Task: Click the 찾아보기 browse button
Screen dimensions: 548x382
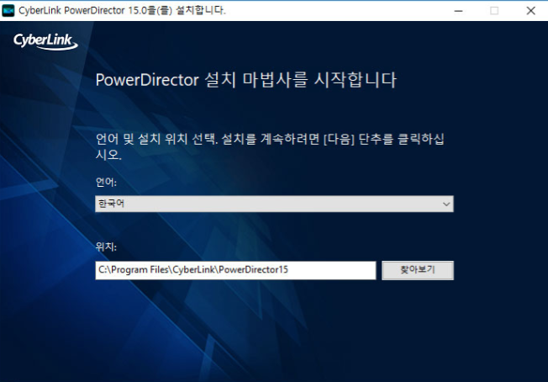Action: tap(418, 270)
